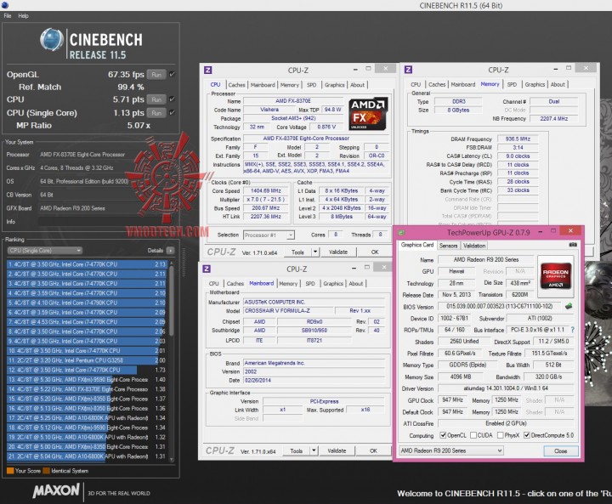Click scroll-down arrow of ranking list
The height and width of the screenshot is (504, 612).
pyautogui.click(x=171, y=460)
